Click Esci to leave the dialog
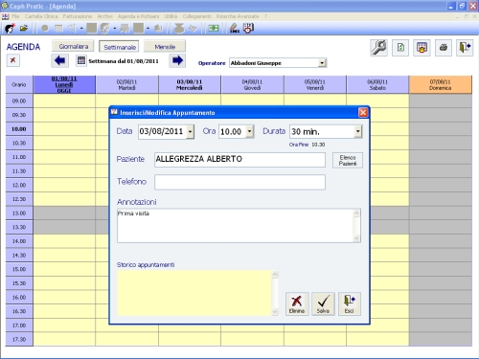This screenshot has width=479, height=359. point(350,303)
